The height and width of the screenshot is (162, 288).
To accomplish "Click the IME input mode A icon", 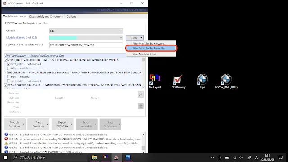I will (x=256, y=157).
